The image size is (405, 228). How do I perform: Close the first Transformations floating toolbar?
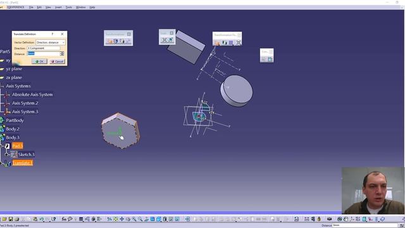tap(129, 34)
